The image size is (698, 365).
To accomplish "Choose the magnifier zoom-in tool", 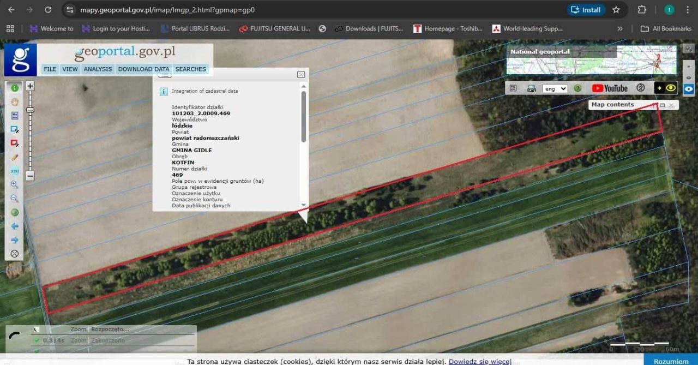I will [15, 185].
